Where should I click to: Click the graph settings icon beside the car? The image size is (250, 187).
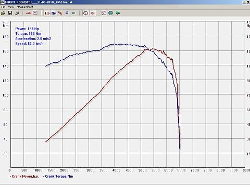[35, 13]
